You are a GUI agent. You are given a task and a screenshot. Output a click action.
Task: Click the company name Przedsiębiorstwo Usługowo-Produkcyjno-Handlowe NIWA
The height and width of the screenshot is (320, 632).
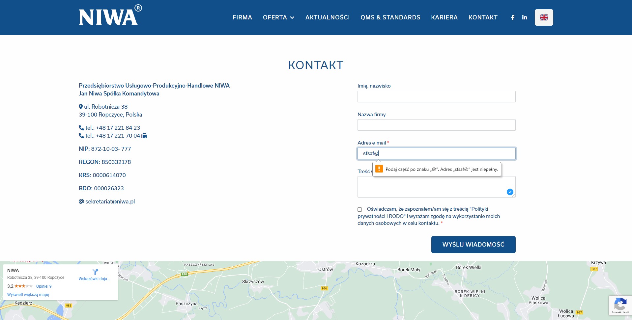click(154, 86)
